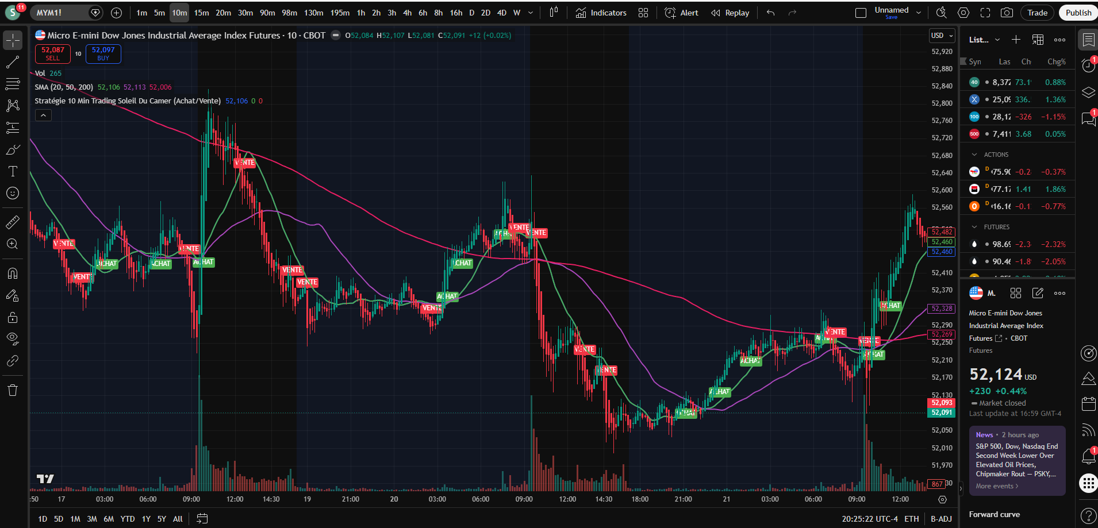Open the Fibonacci and Gann tools
The image size is (1098, 528).
tap(13, 84)
